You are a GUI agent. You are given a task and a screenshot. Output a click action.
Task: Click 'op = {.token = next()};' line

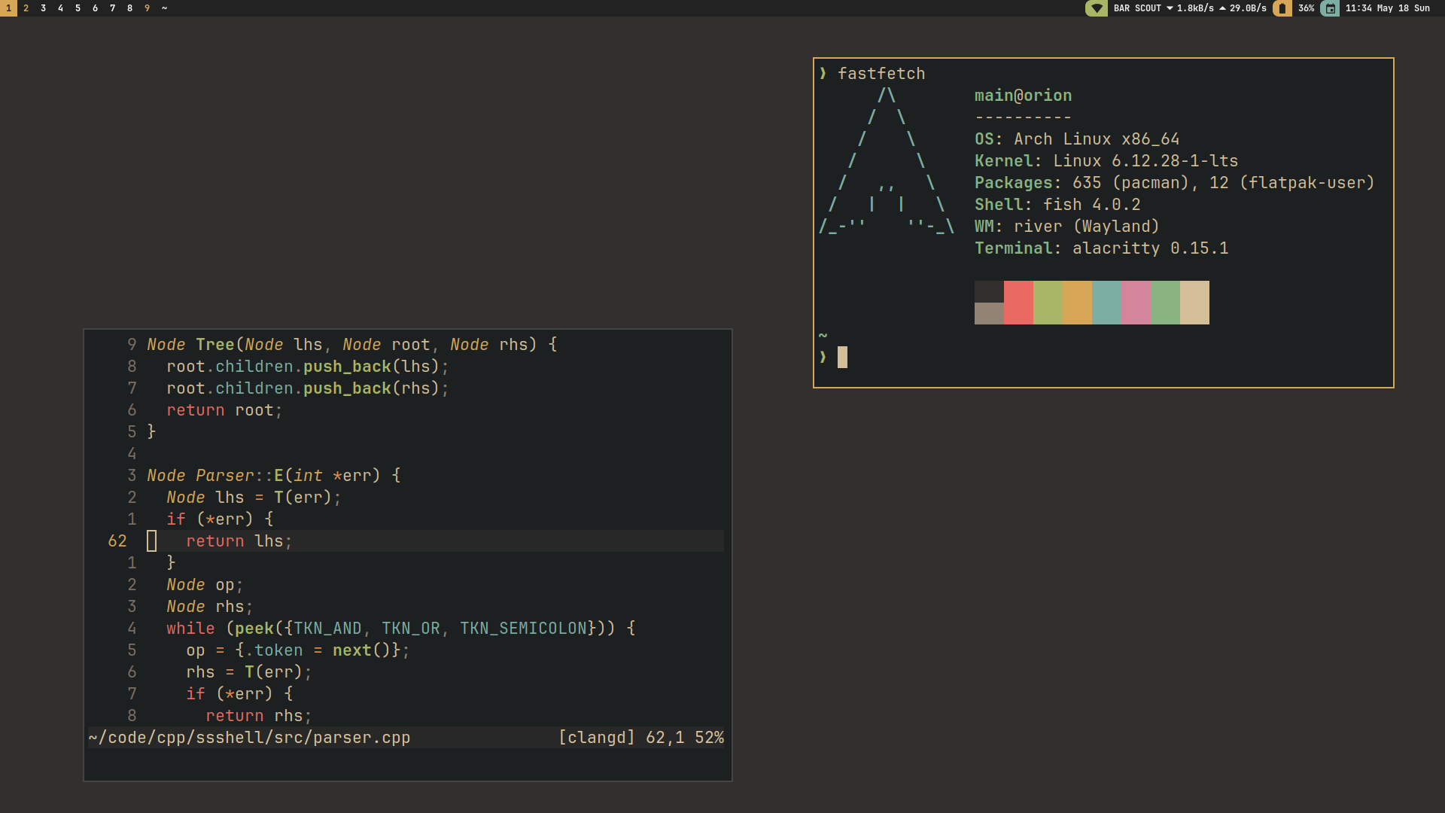coord(298,650)
